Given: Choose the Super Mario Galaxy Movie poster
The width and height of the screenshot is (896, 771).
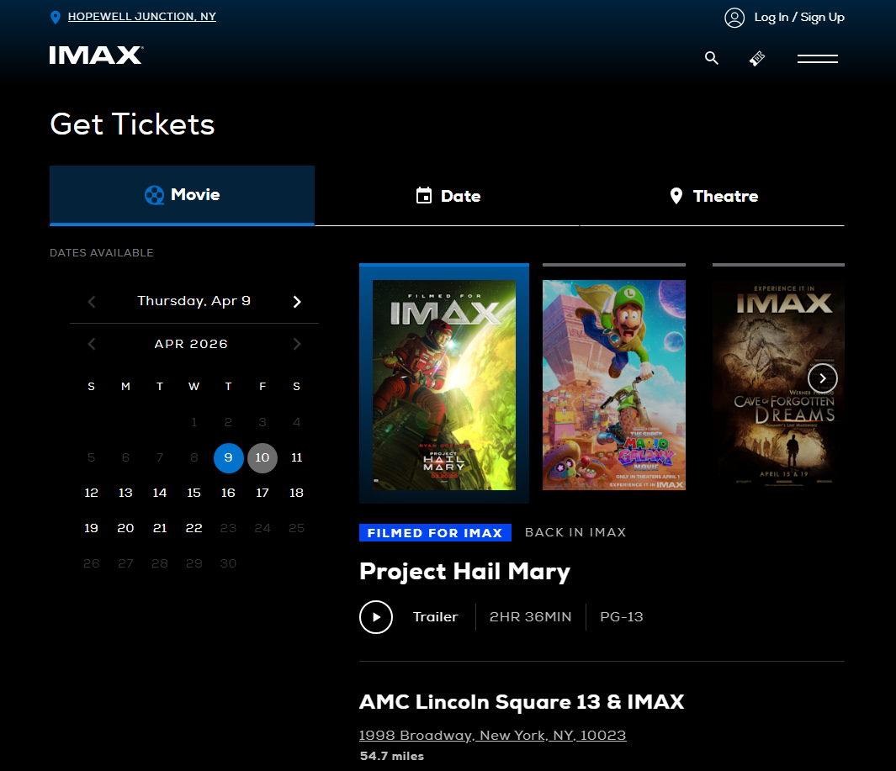Looking at the screenshot, I should (x=613, y=384).
